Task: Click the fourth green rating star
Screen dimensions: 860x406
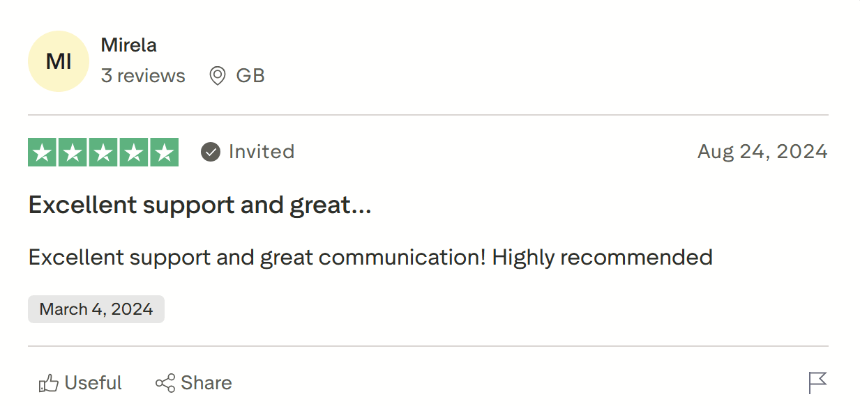Action: point(134,153)
